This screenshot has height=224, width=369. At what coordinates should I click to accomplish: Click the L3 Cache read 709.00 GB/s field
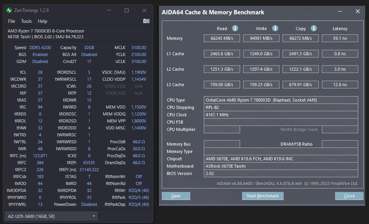point(222,85)
